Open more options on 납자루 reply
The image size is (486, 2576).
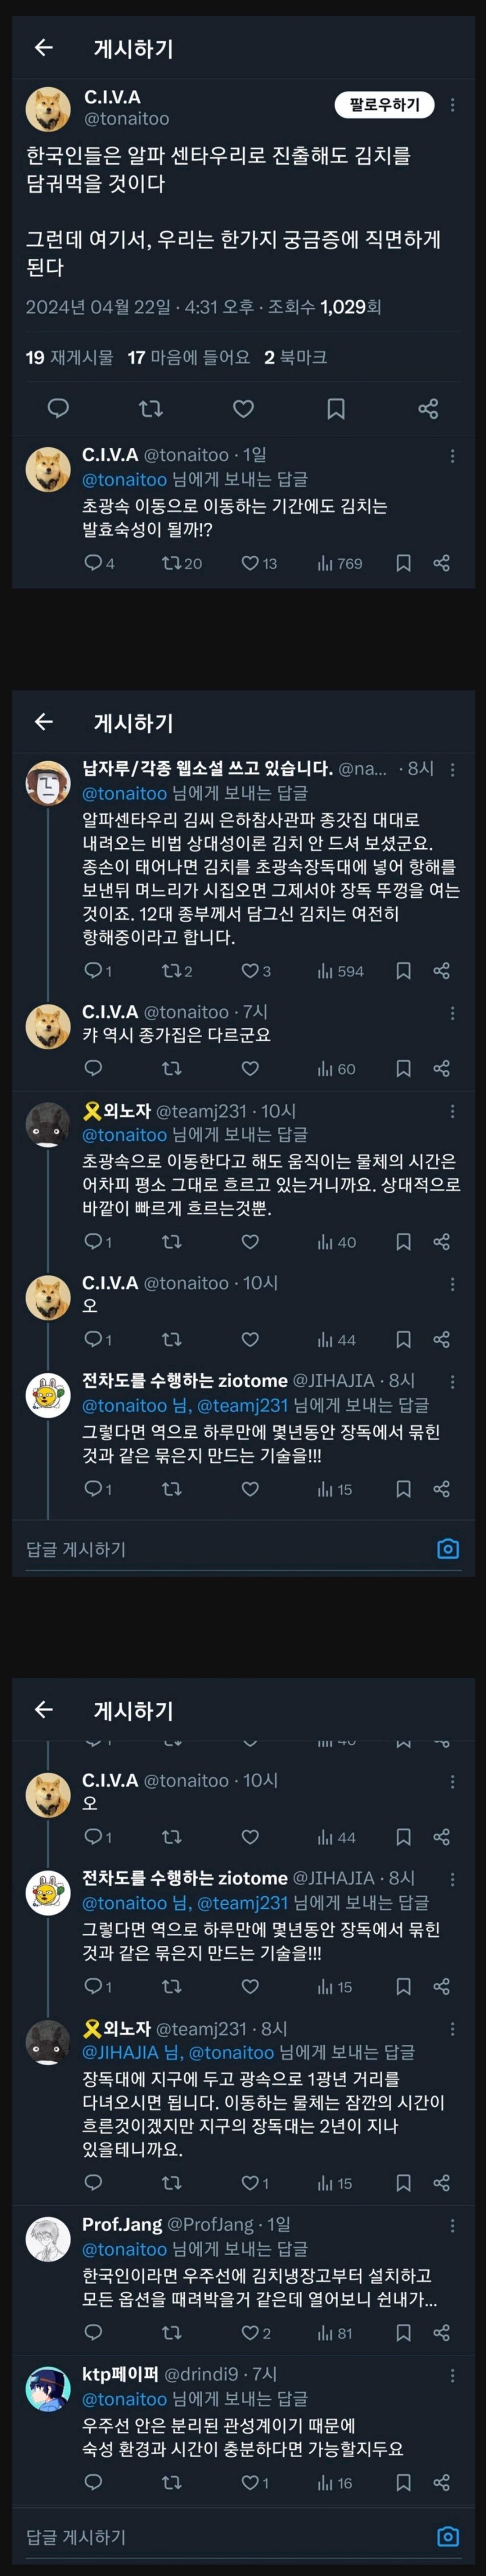[453, 769]
